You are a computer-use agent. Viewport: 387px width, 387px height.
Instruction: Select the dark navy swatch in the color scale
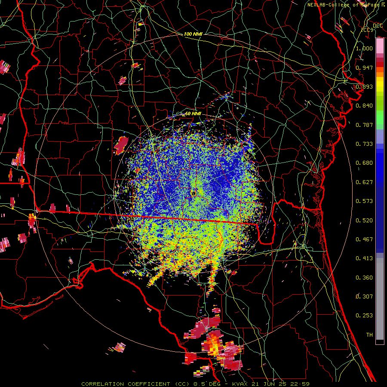tap(380, 220)
